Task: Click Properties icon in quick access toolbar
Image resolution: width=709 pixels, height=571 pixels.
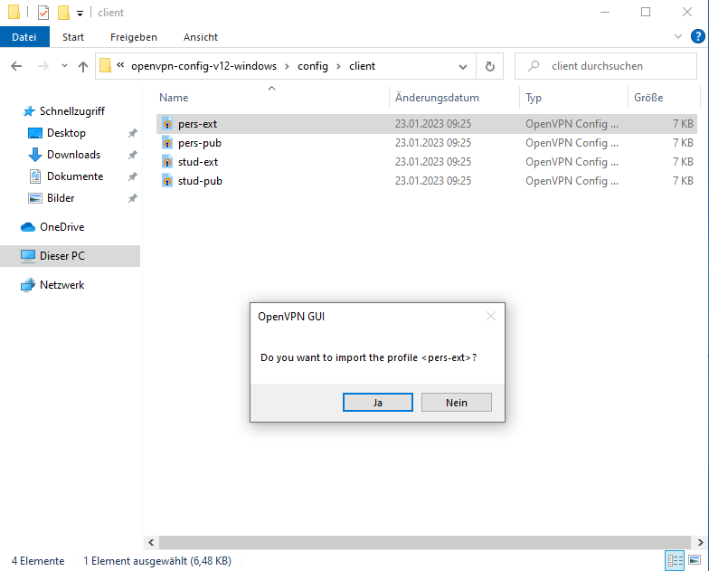Action: pyautogui.click(x=43, y=13)
